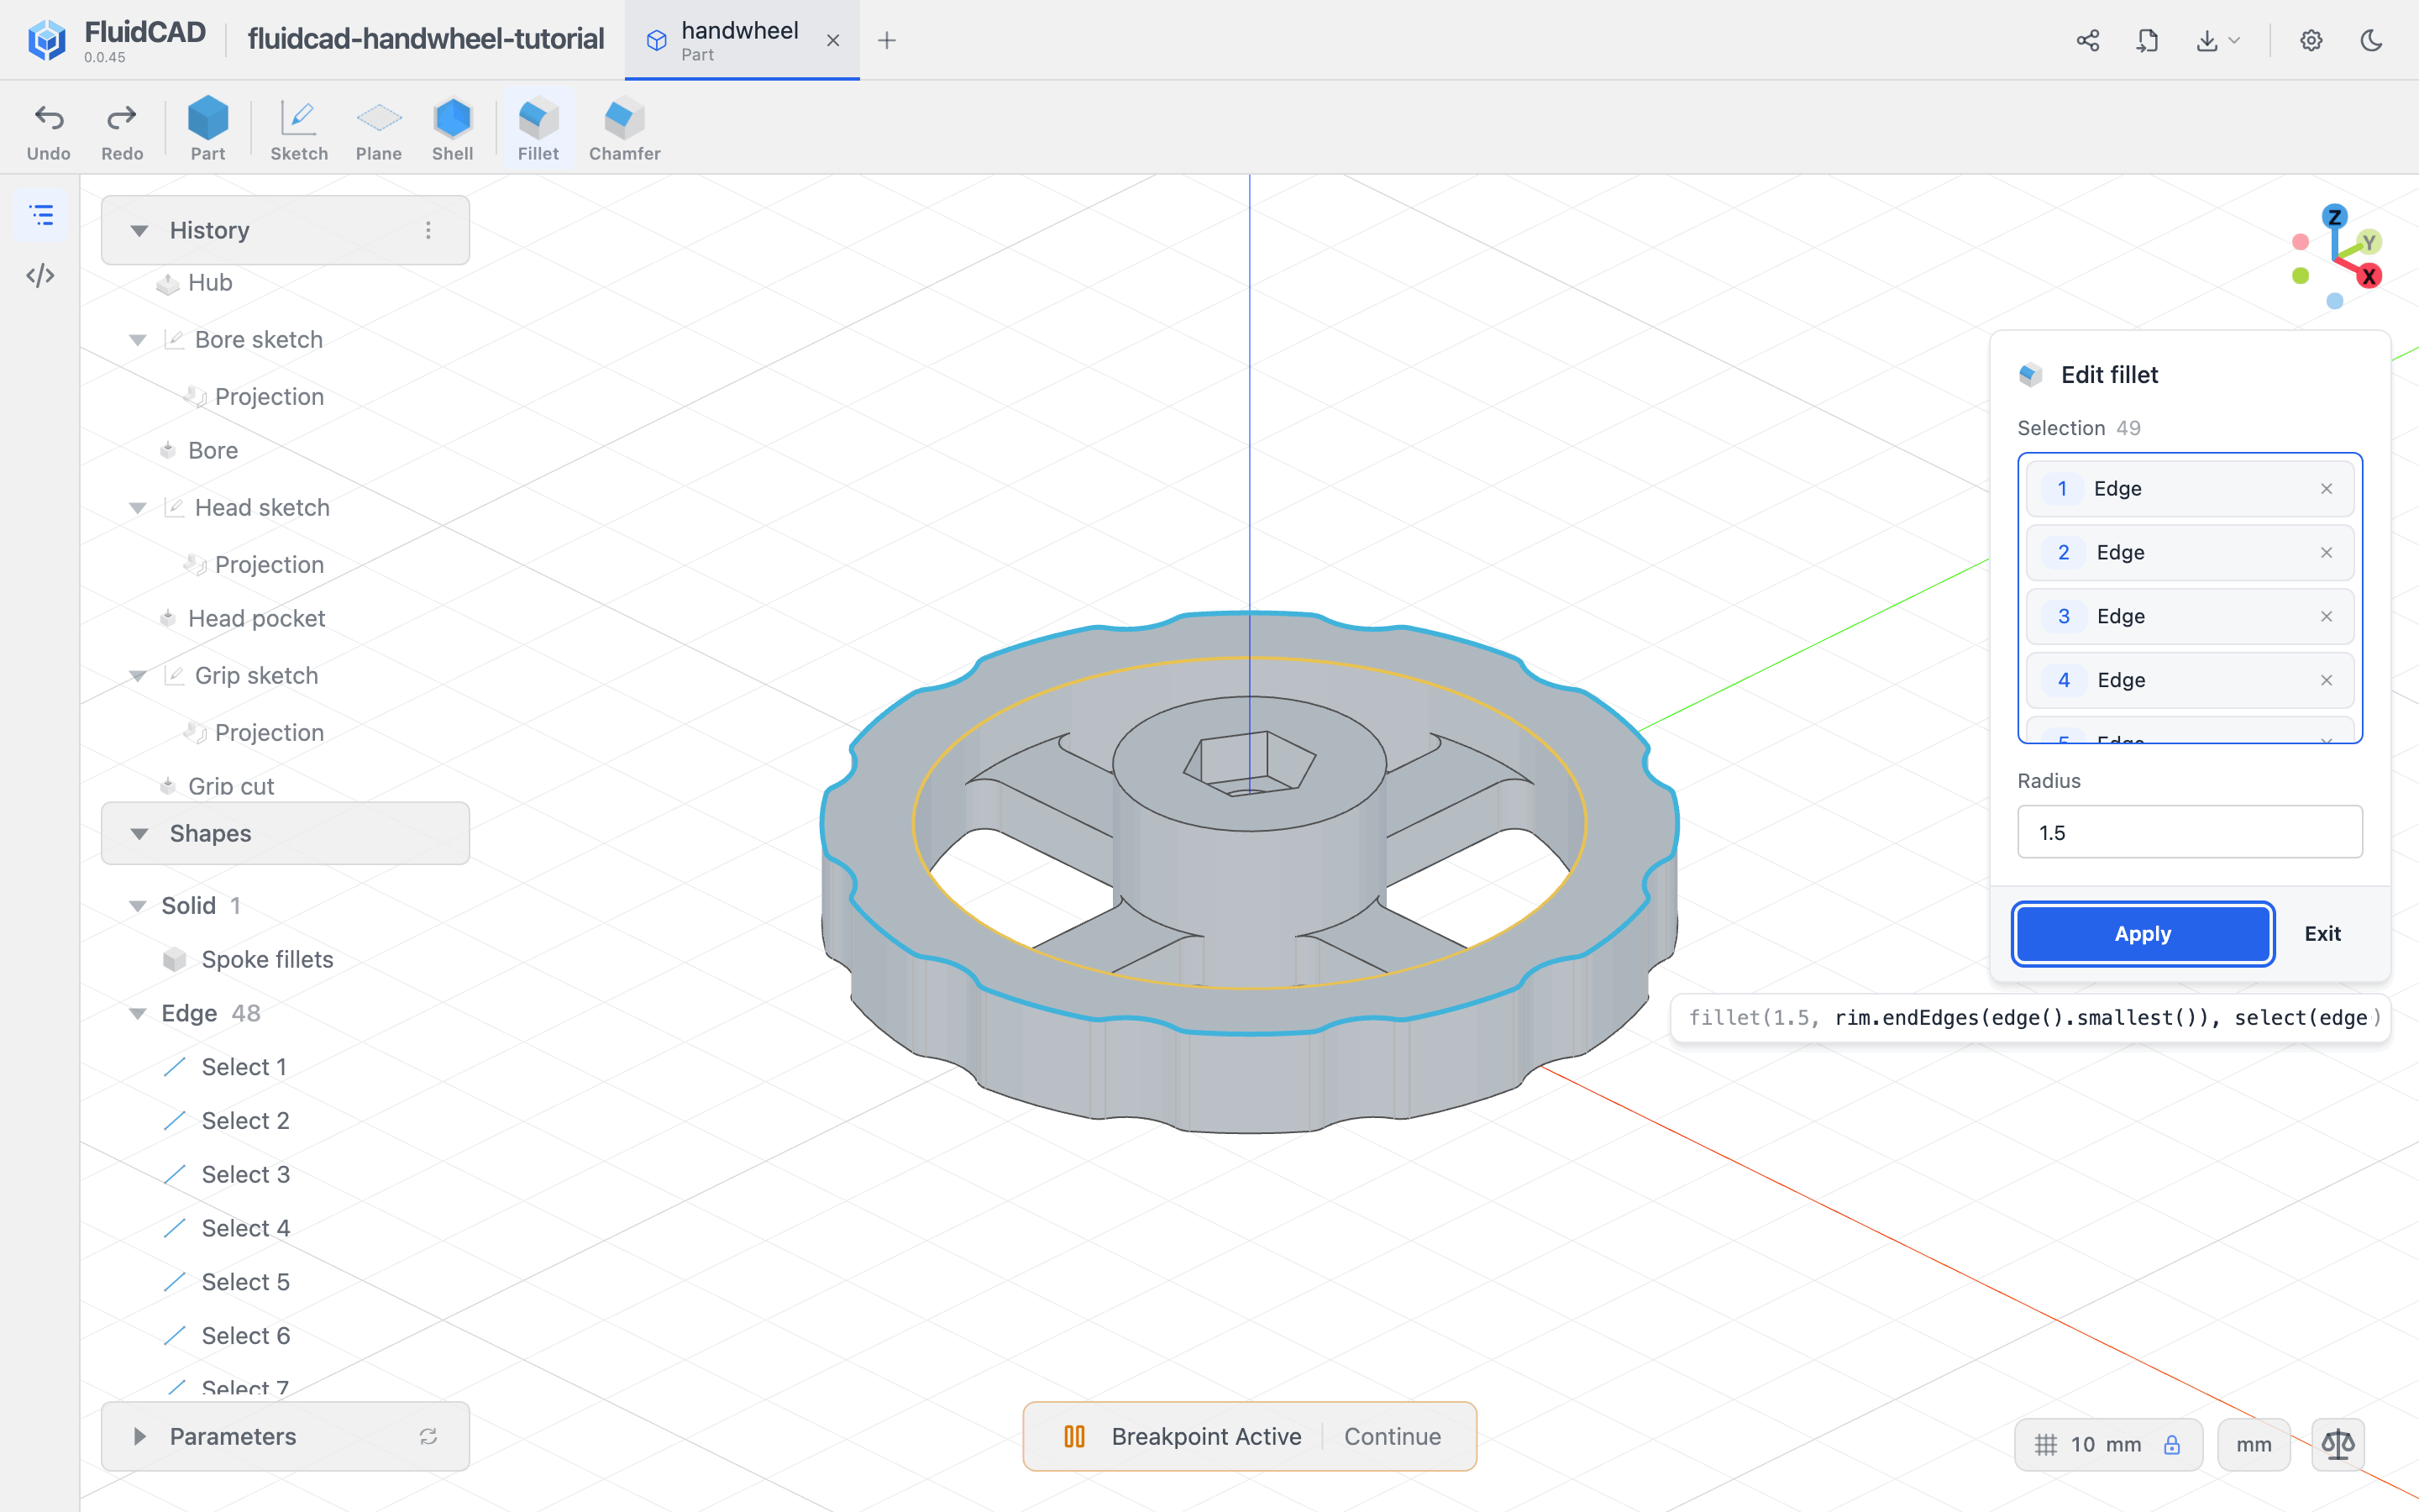Click the export file icon
The image size is (2419, 1512).
(2146, 40)
